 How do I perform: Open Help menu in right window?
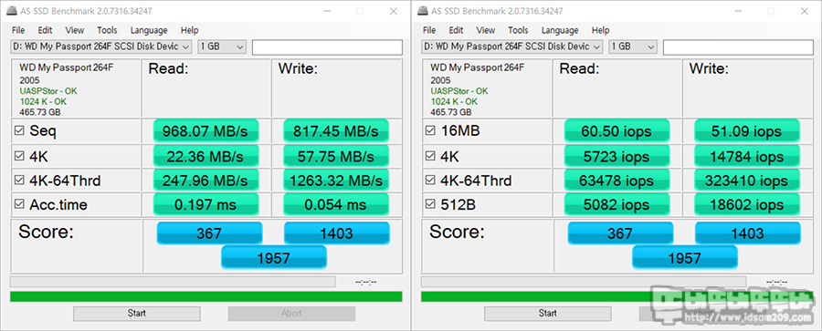(600, 30)
